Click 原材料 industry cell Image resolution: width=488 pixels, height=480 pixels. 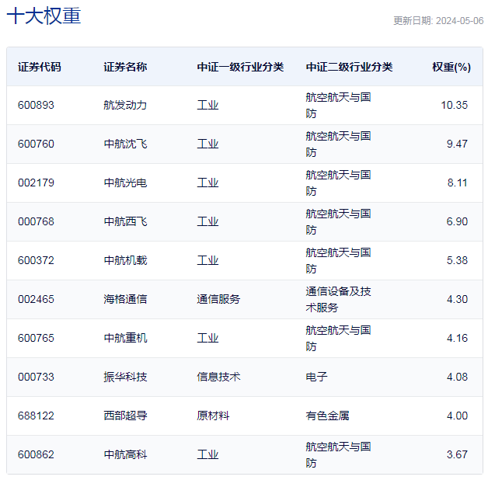pyautogui.click(x=213, y=416)
